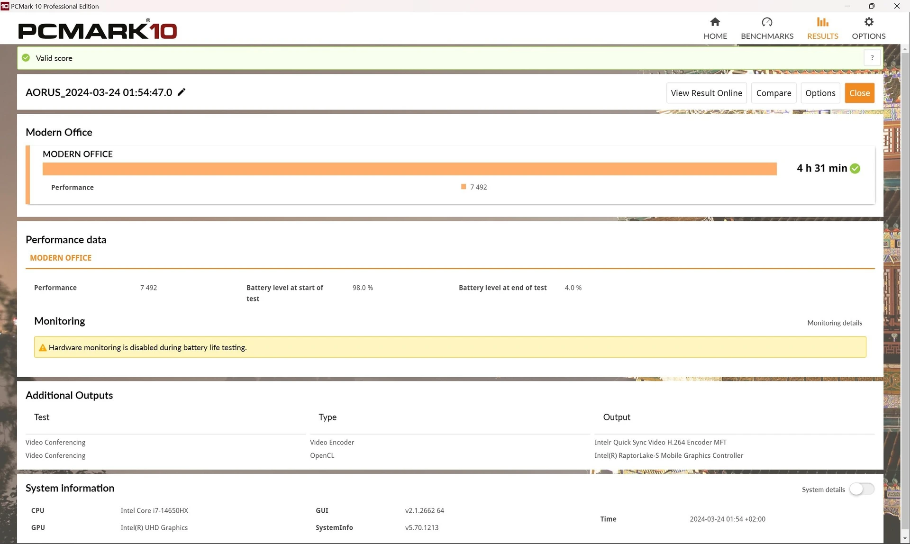Open the Home section icon
The width and height of the screenshot is (910, 544).
pyautogui.click(x=715, y=22)
